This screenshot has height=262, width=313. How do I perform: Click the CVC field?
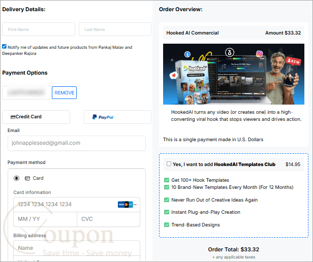(108, 219)
